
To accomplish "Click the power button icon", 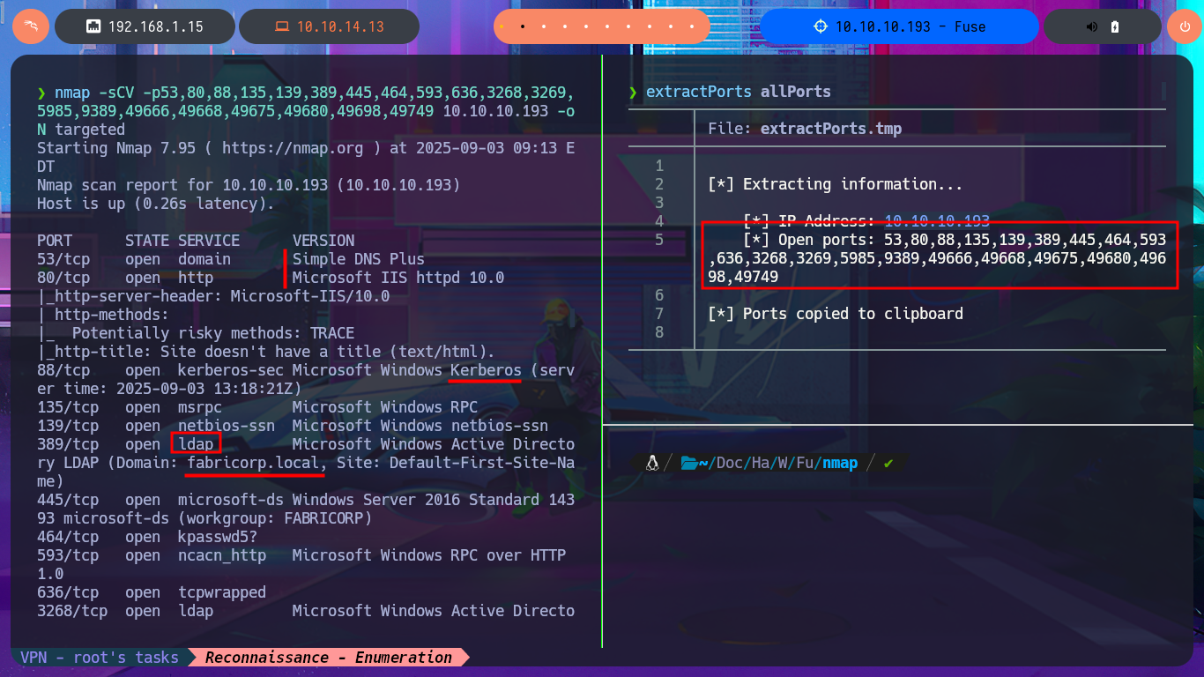I will point(1183,26).
